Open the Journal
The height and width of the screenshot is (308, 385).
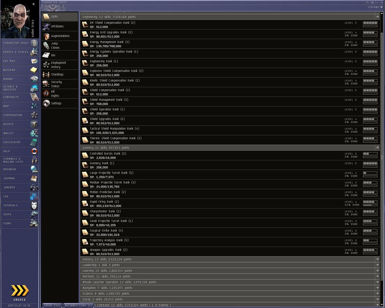20,178
